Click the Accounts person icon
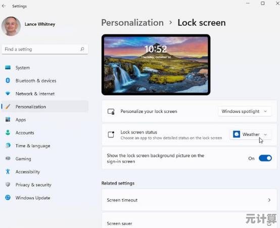 (x=8, y=132)
